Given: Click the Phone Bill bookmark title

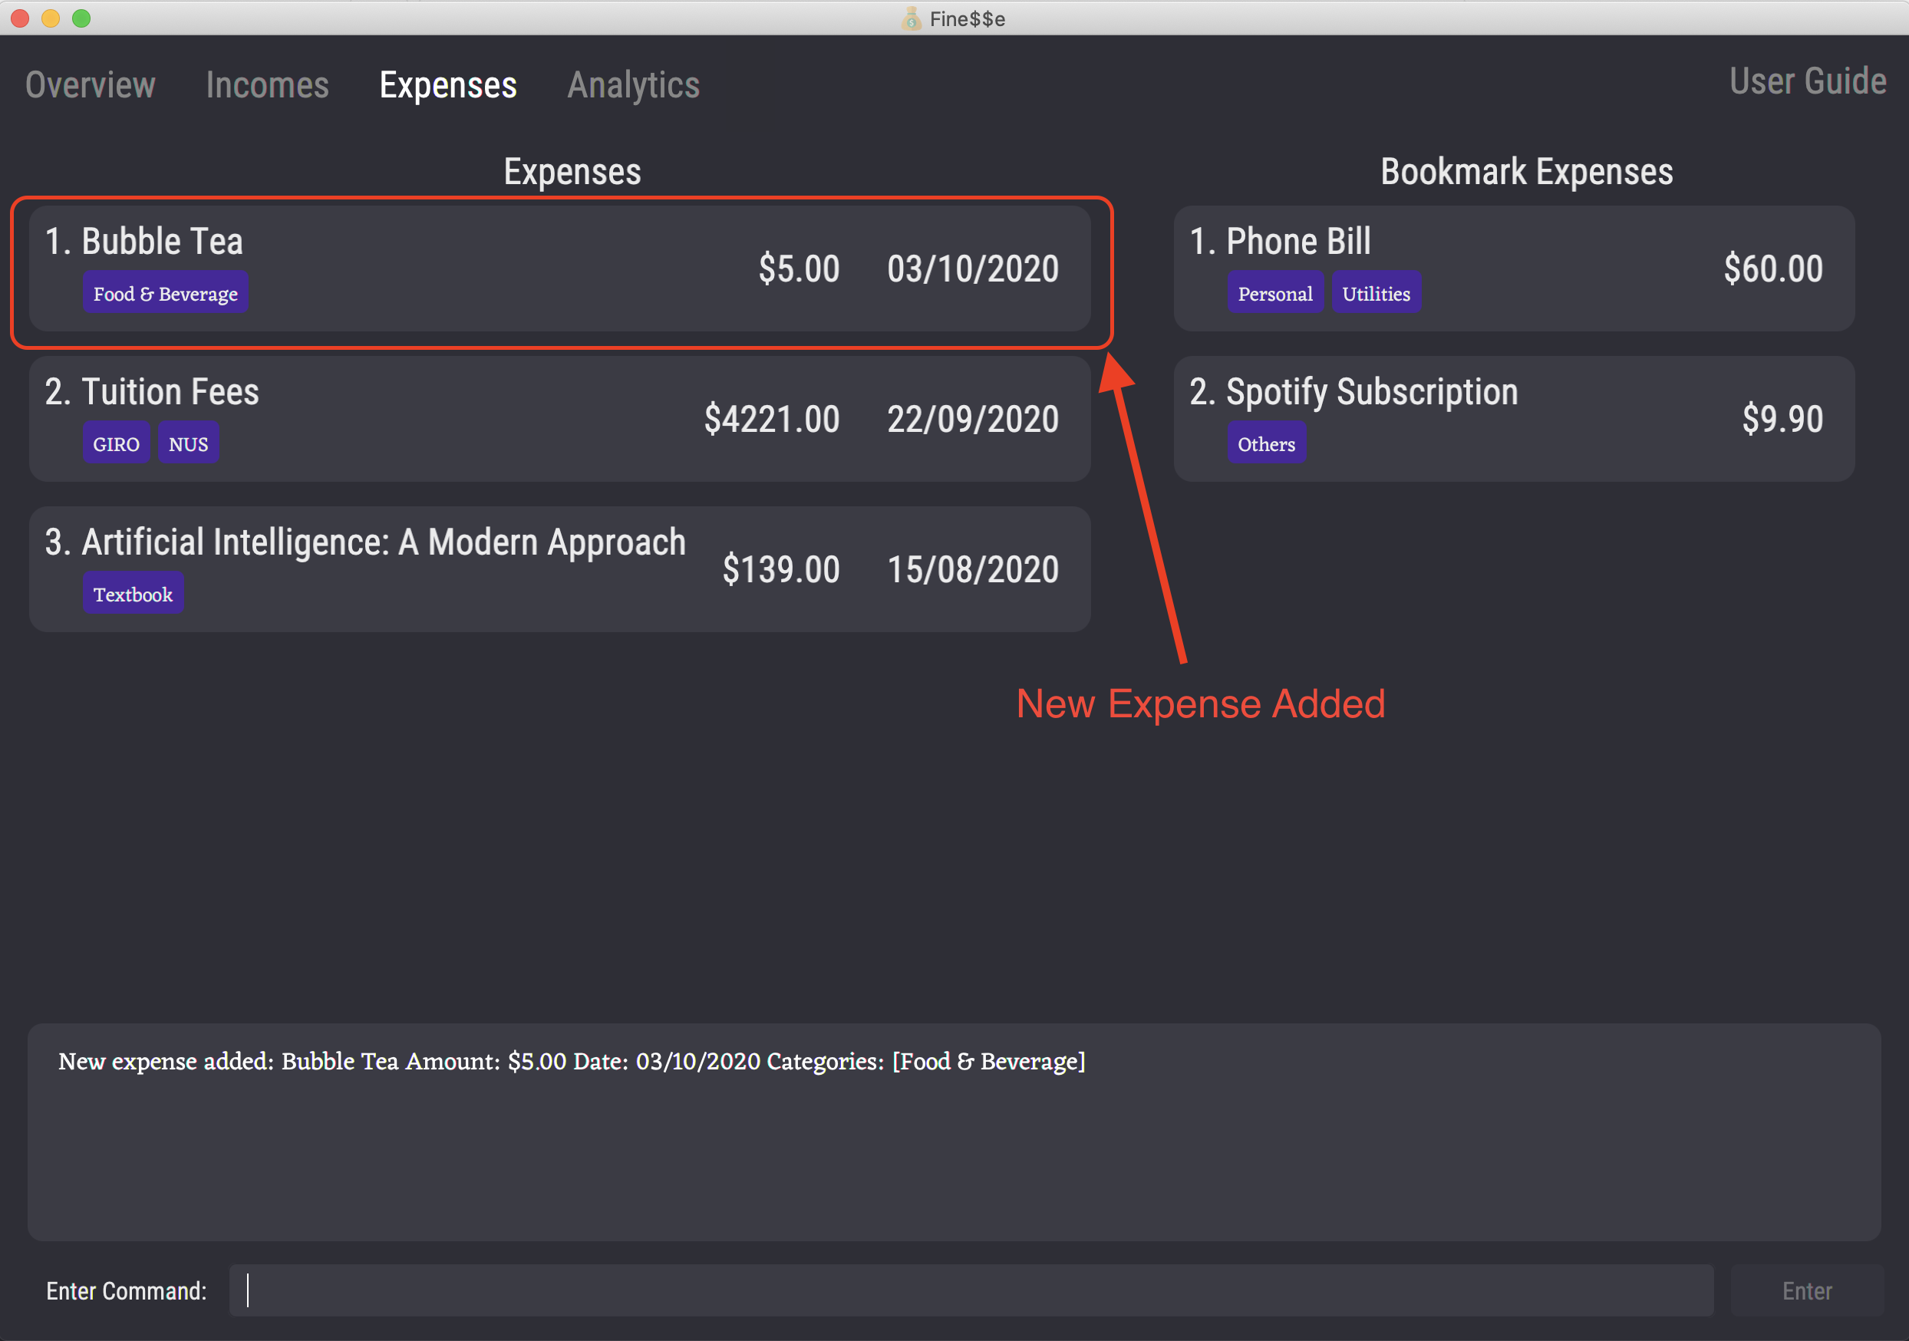Looking at the screenshot, I should [1298, 242].
